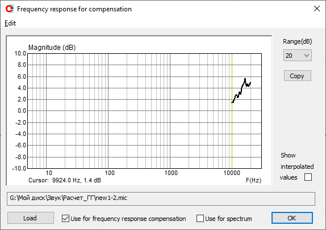
Task: Uncheck Use for frequency response compensation
Action: 65,218
